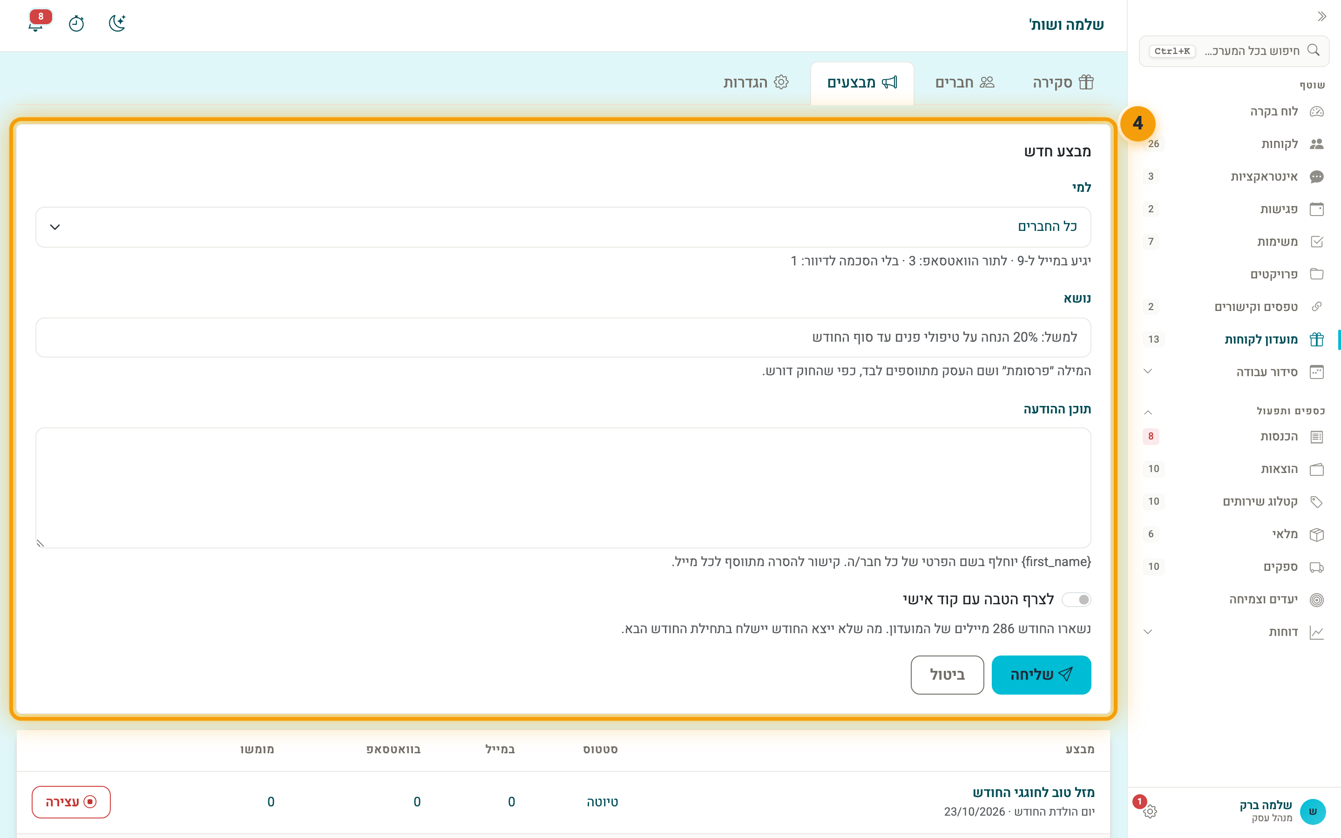
Task: Click the טיוטה status cell
Action: [603, 802]
